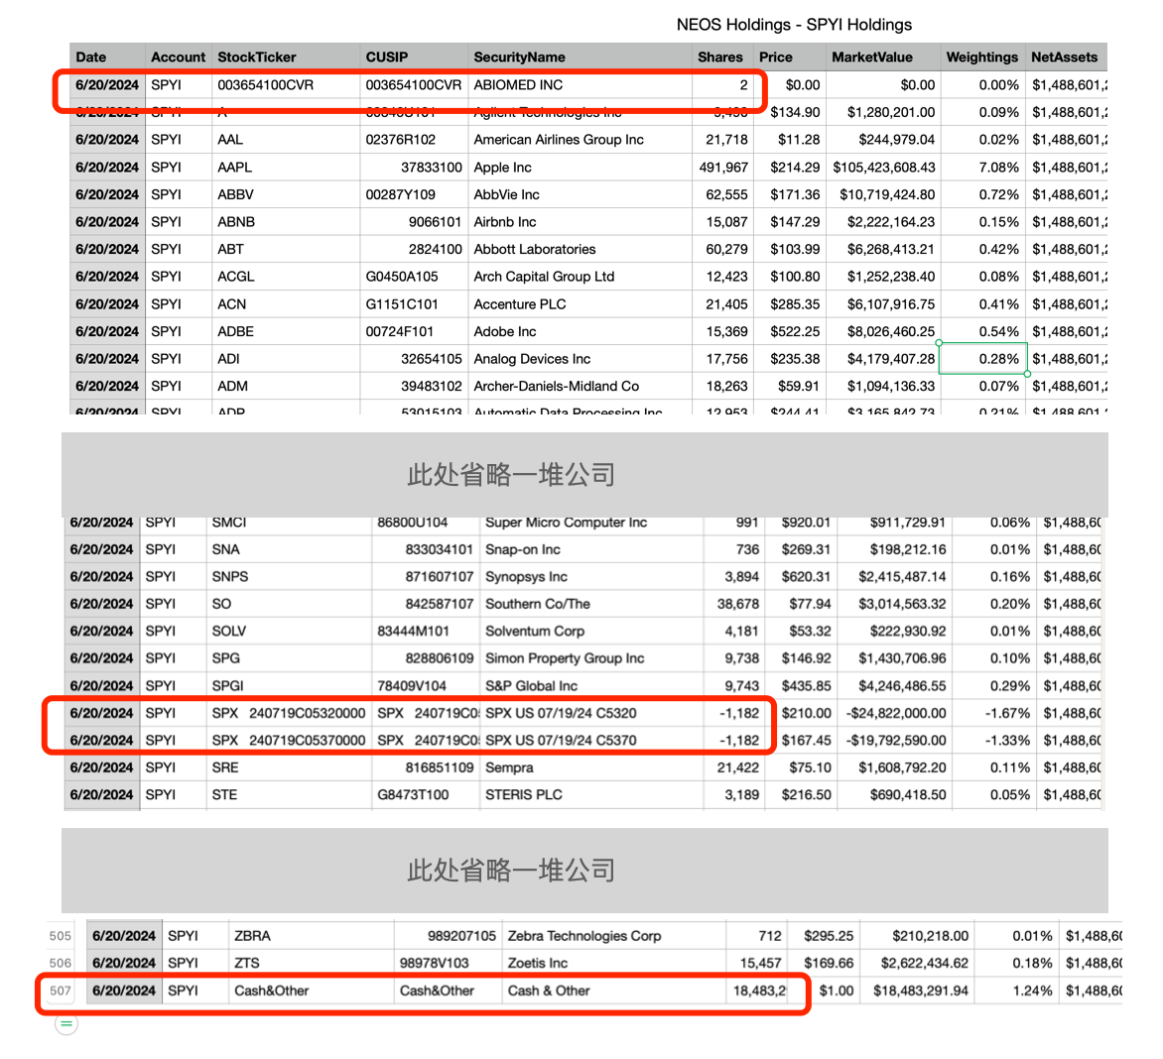Select the SNPS ticker cell

point(289,577)
